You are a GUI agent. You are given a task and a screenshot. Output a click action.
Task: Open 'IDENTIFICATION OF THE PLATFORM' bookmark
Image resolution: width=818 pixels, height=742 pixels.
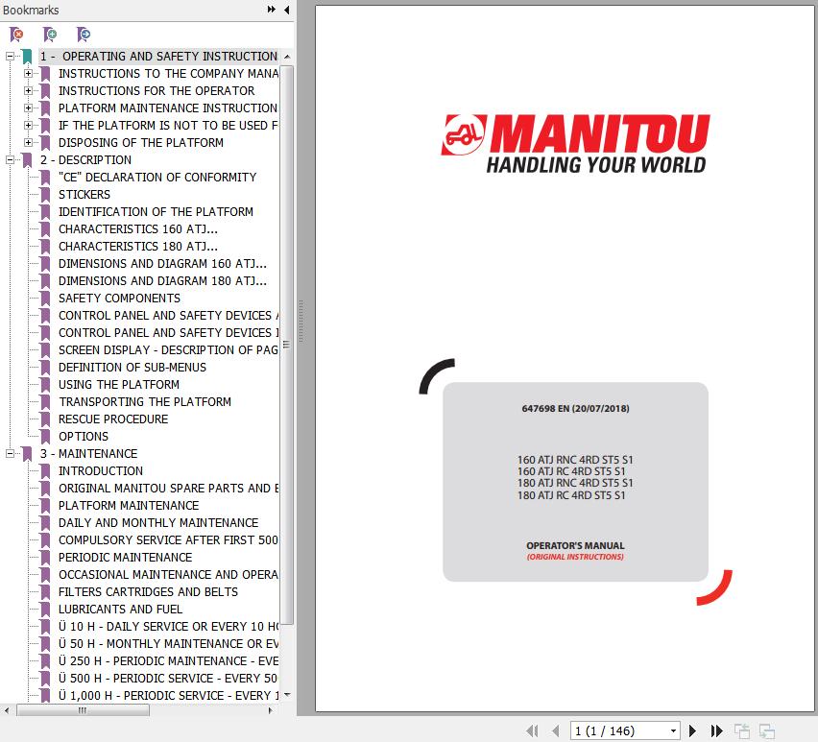tap(156, 212)
